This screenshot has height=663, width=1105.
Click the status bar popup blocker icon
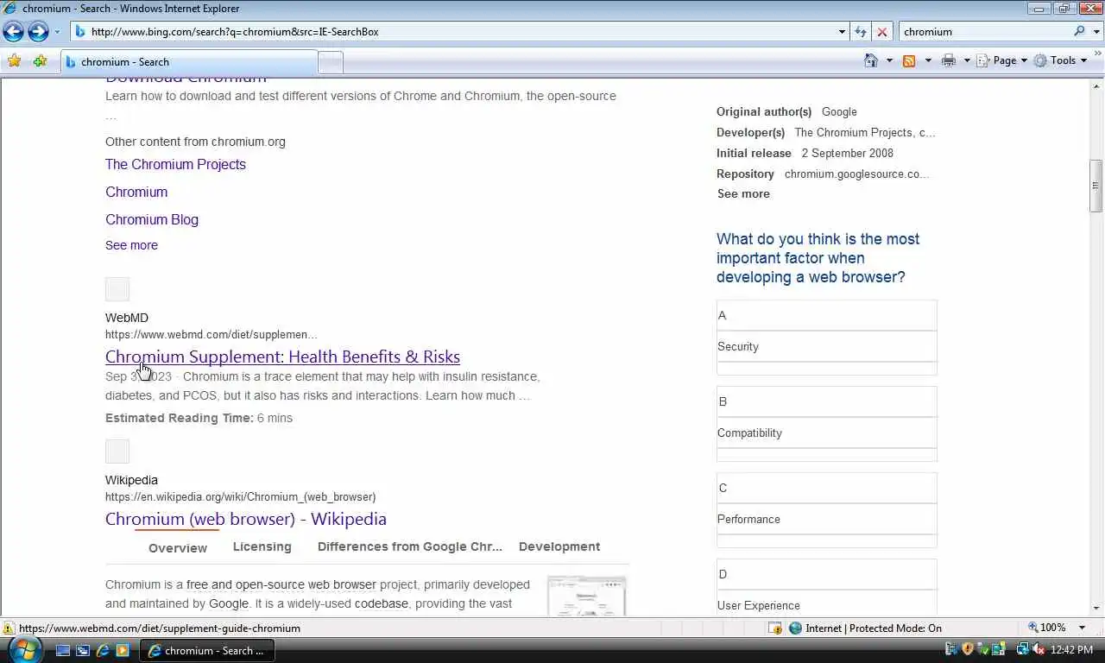(x=774, y=628)
